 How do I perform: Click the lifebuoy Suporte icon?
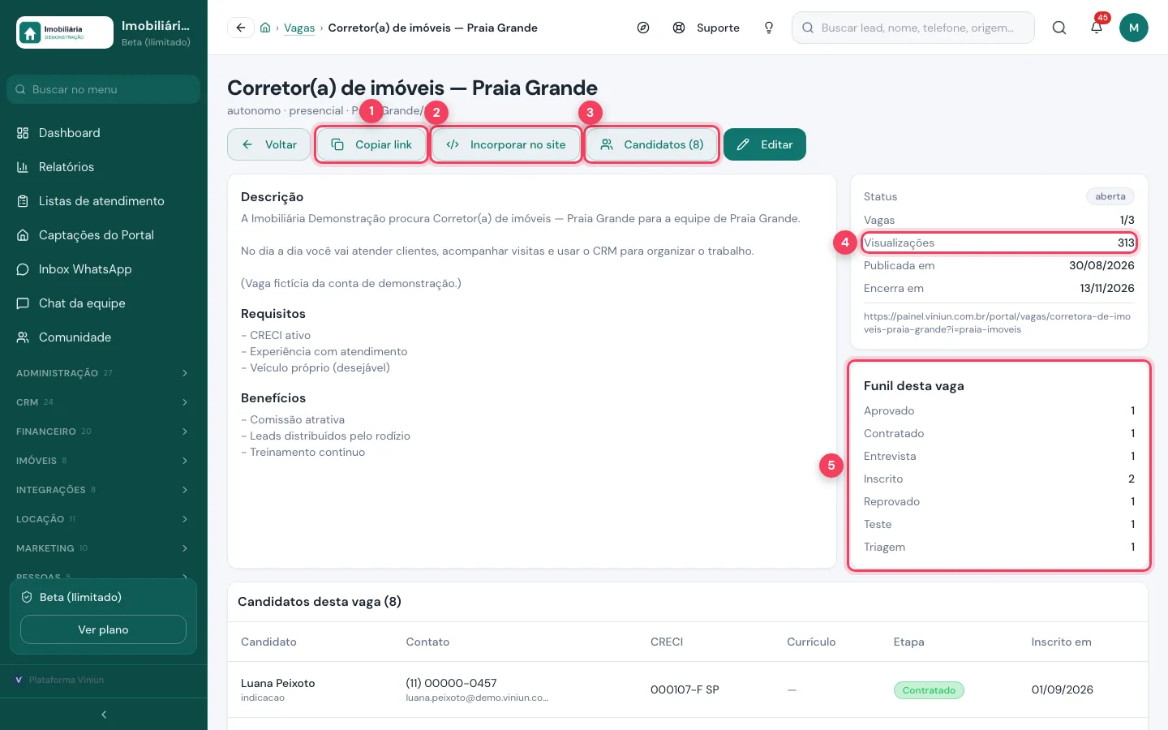click(679, 28)
